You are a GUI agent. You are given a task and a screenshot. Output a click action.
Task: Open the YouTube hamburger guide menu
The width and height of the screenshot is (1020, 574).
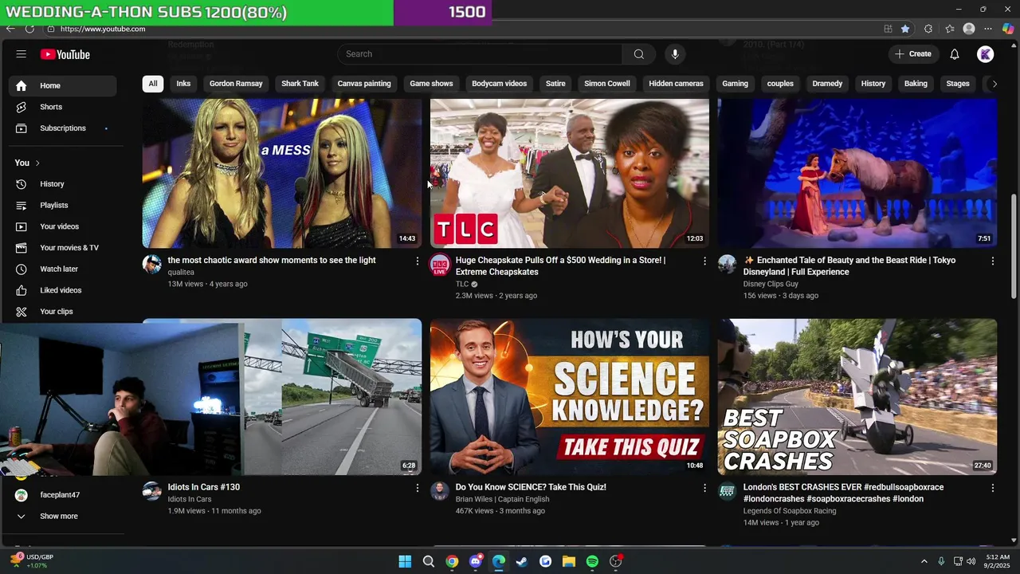click(x=22, y=54)
